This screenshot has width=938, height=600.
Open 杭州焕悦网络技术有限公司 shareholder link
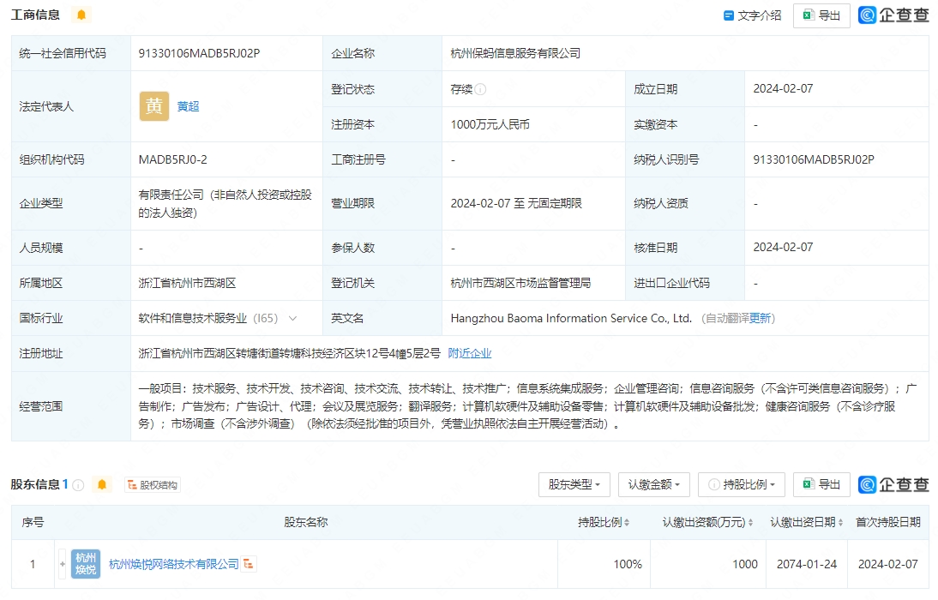(173, 564)
